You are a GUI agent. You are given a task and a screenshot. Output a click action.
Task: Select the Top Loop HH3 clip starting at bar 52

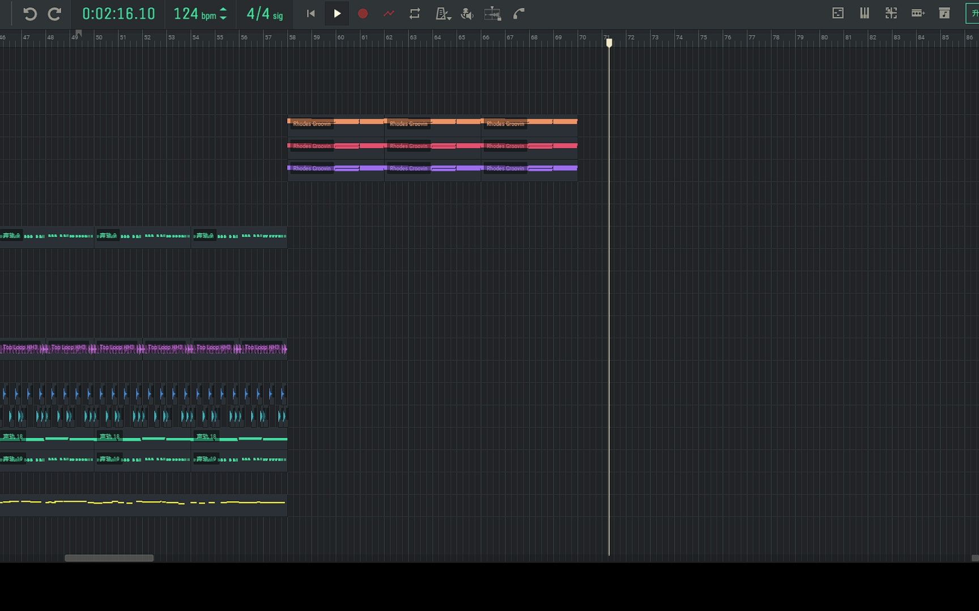coord(167,350)
